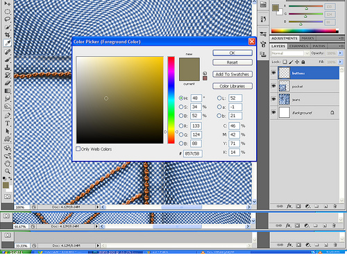Switch to the Masks tab
Screen dimensions: 347x260
(307, 38)
